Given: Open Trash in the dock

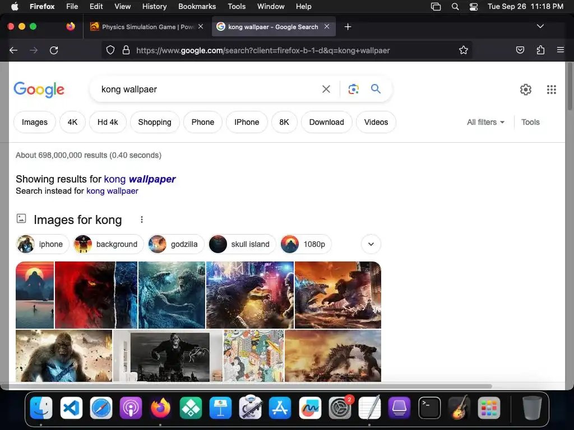Looking at the screenshot, I should (x=532, y=408).
